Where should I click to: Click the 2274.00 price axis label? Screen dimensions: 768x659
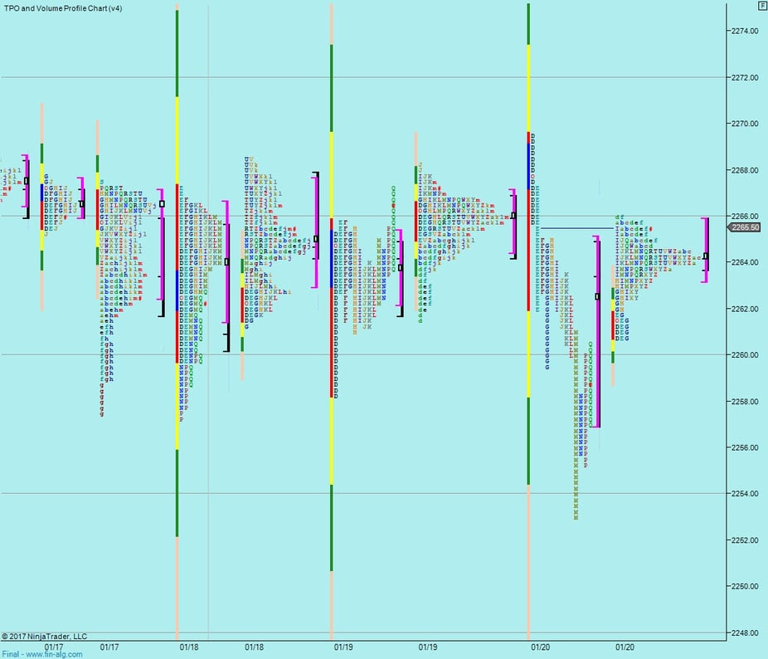745,31
